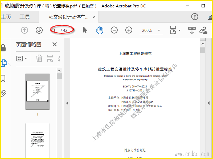This screenshot has height=159, width=213.
Task: Open the Help question mark icon
Action: (x=195, y=17)
